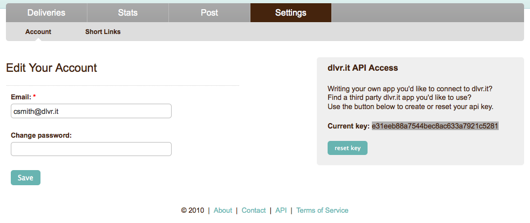Reset the API key
Screen dimensions: 530x223
click(348, 148)
